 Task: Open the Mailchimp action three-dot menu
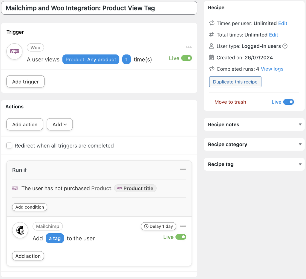pos(183,226)
